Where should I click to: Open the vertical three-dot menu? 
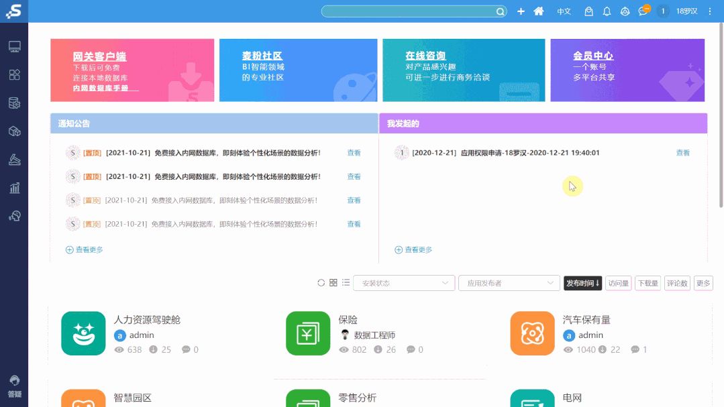(x=710, y=11)
